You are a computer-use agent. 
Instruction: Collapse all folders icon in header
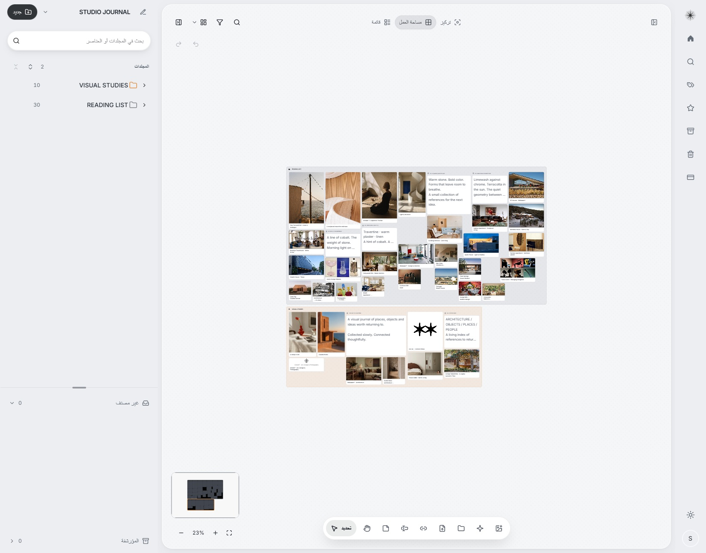(16, 67)
